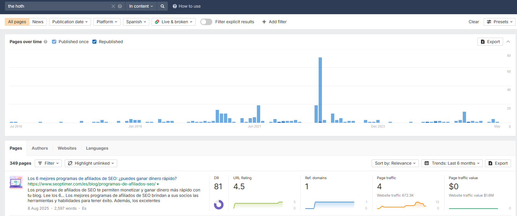Screen dimensions: 517x216
Task: Uncheck the Published once checkbox
Action: click(54, 42)
